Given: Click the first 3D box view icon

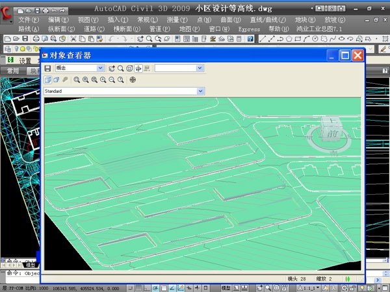Looking at the screenshot, I should click(47, 80).
